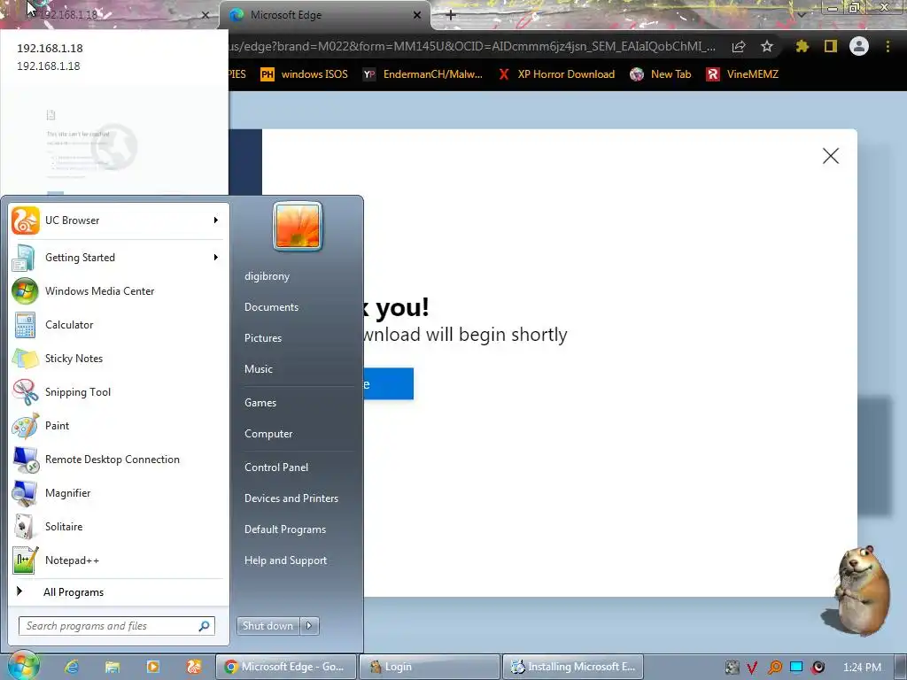Open Games from the Start menu
Image resolution: width=907 pixels, height=680 pixels.
[x=260, y=403]
